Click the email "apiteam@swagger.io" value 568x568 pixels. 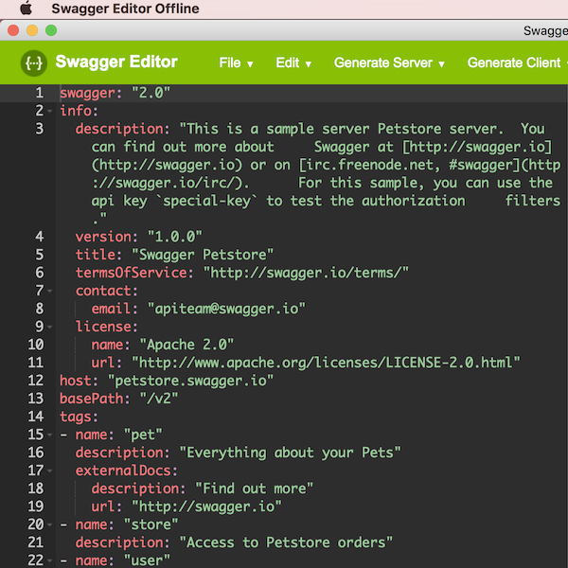point(226,309)
